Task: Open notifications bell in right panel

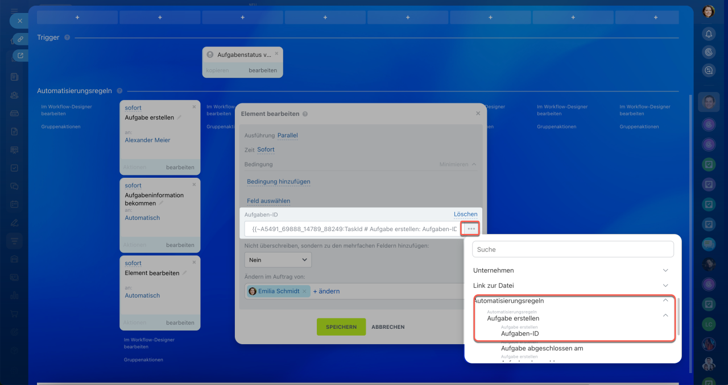Action: click(x=709, y=34)
